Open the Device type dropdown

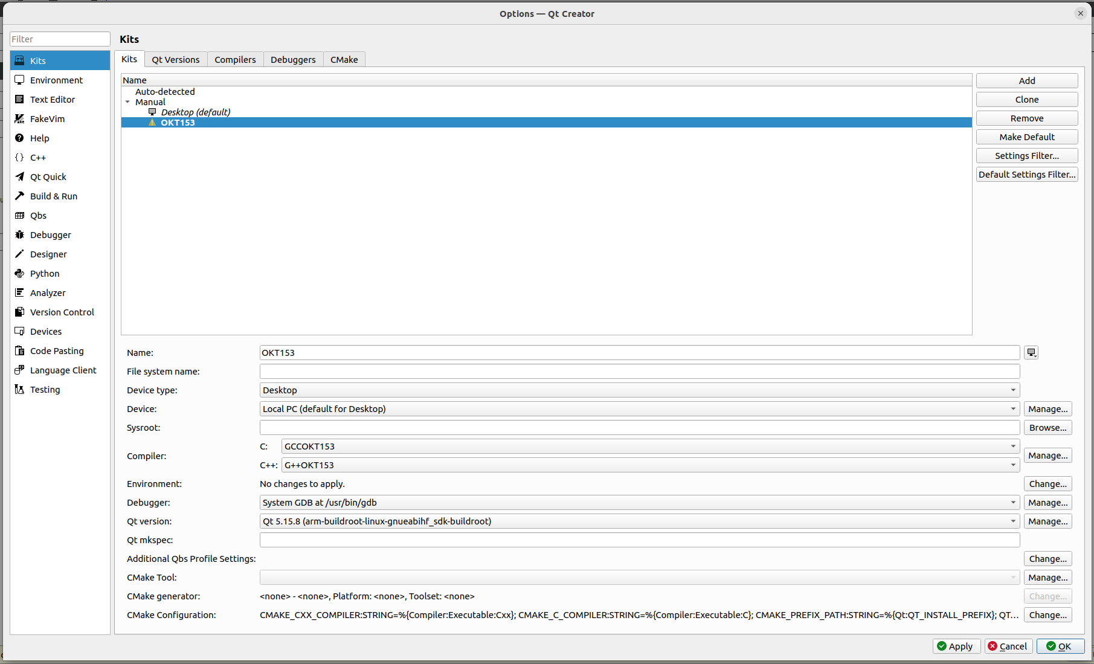(x=640, y=390)
